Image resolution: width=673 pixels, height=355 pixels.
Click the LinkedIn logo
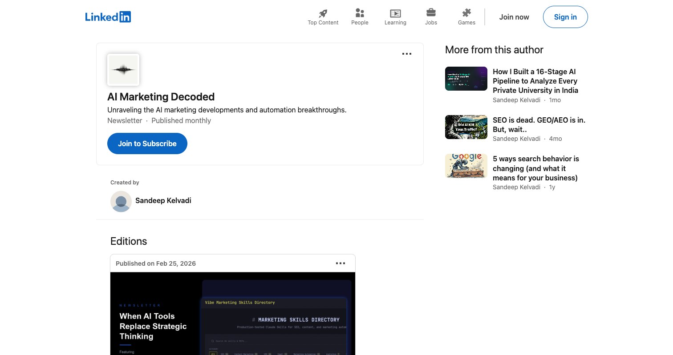pos(108,16)
